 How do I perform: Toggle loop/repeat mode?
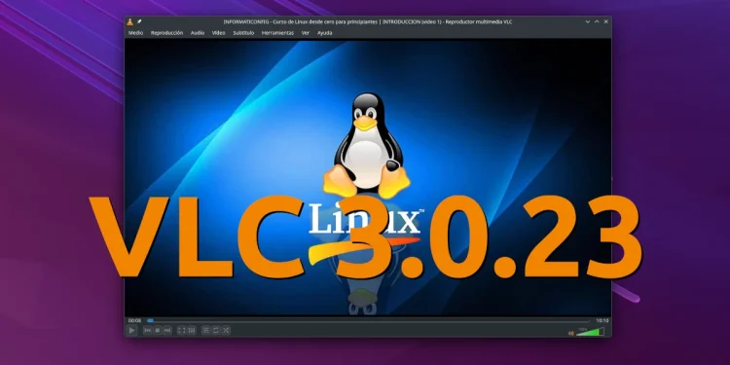click(216, 330)
